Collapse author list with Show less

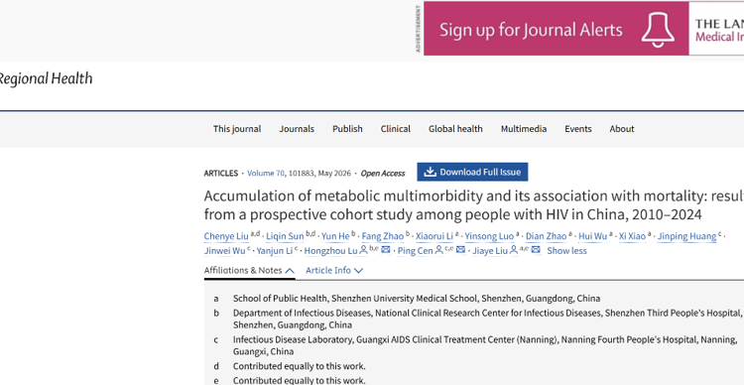tap(566, 251)
